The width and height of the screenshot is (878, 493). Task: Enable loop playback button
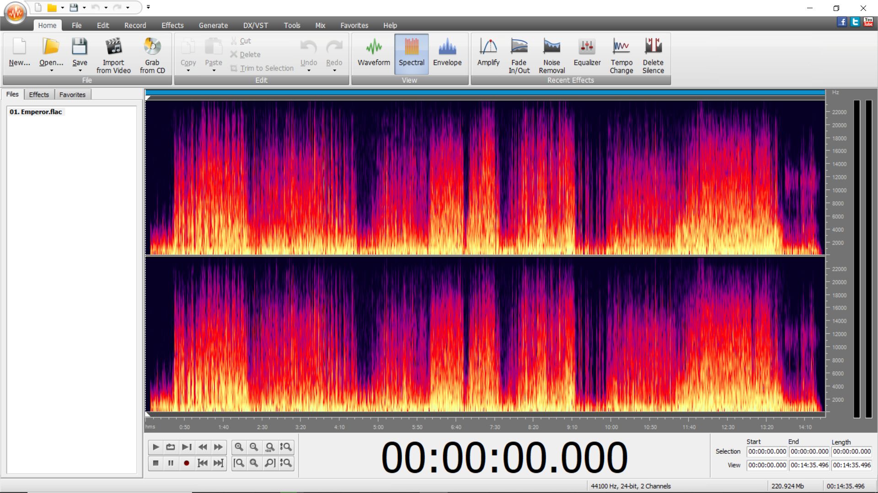click(x=171, y=447)
